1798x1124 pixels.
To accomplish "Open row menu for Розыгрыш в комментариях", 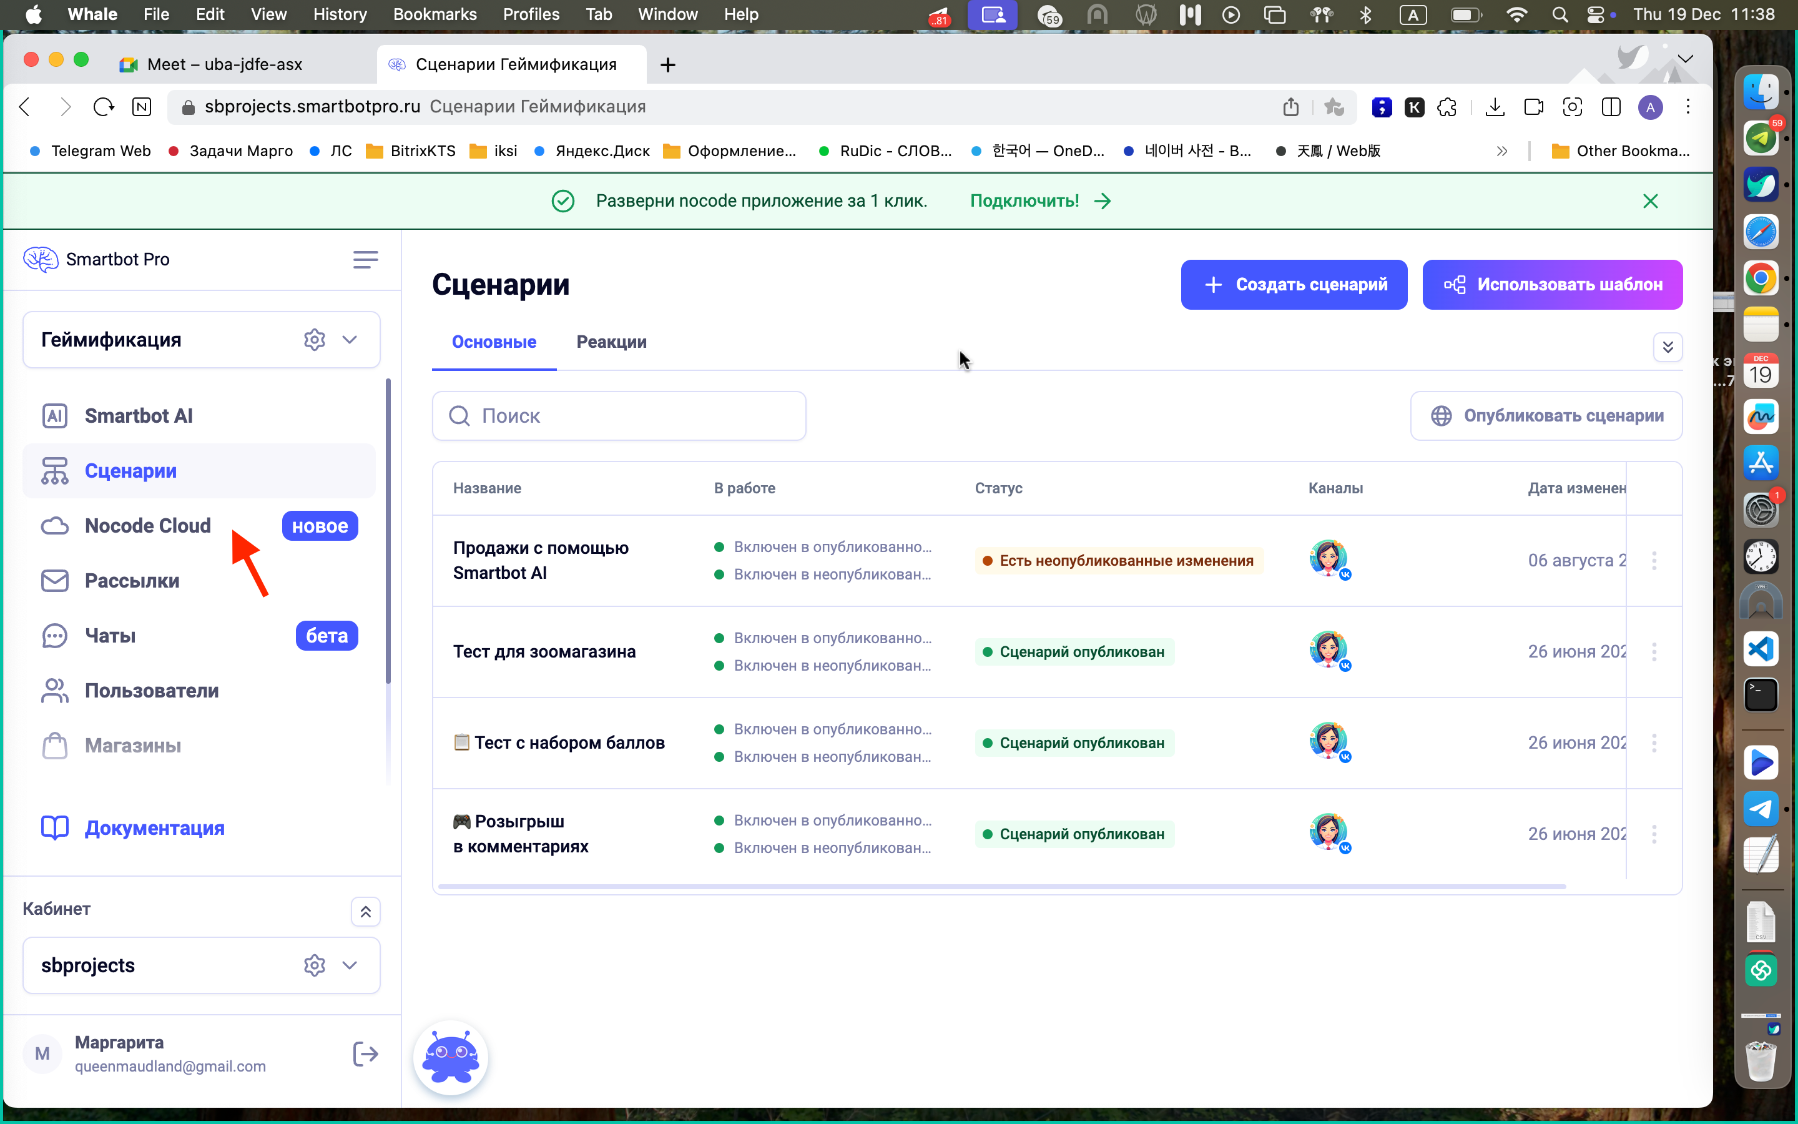I will pyautogui.click(x=1654, y=834).
